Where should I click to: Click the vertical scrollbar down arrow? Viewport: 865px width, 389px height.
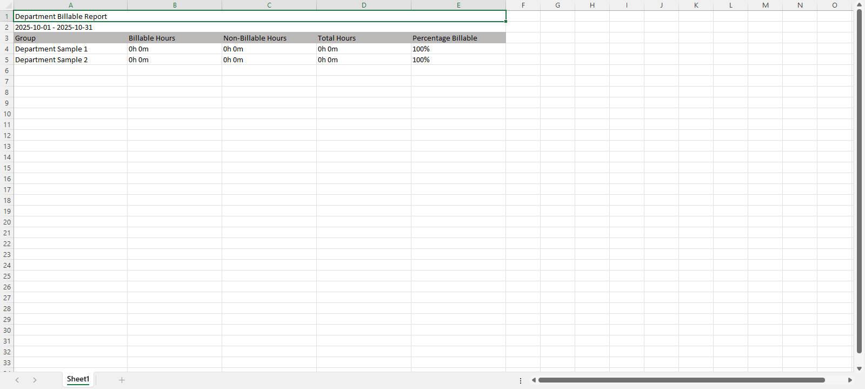[x=859, y=368]
